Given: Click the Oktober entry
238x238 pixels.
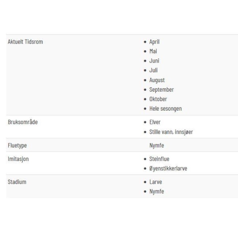Looking at the screenshot, I should point(158,99).
